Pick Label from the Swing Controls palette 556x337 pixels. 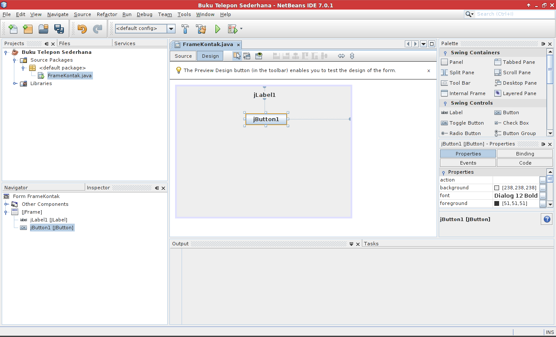pyautogui.click(x=452, y=112)
